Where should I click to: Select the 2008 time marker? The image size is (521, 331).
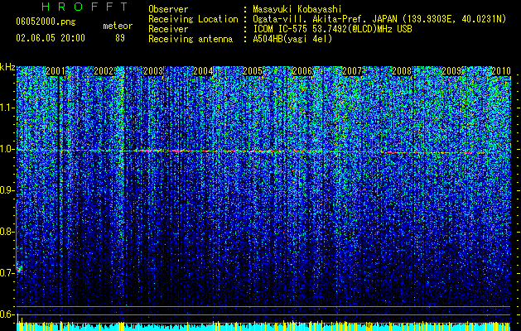pos(402,71)
